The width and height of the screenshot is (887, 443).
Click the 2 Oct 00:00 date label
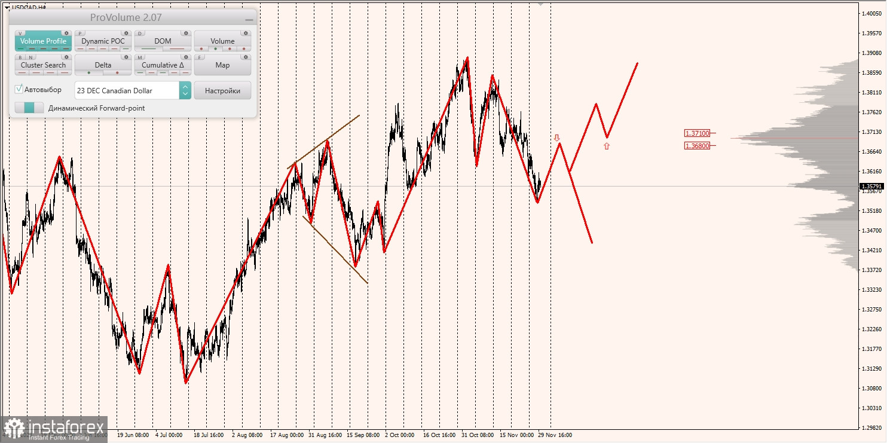[x=400, y=435]
